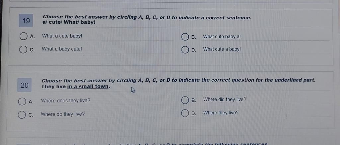Image resolution: width=340 pixels, height=145 pixels.
Task: Click answer text 'What a cute baby!'
Action: [62, 36]
